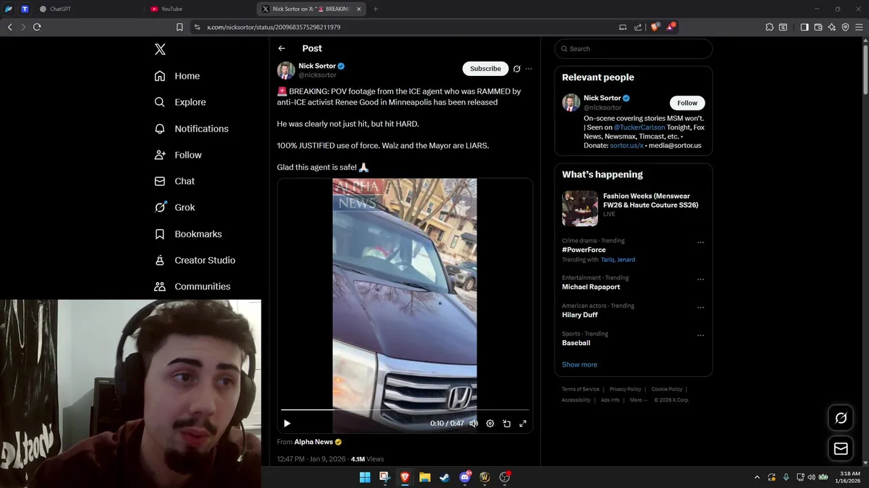Mute the video volume
Viewport: 869px width, 488px height.
(x=474, y=424)
